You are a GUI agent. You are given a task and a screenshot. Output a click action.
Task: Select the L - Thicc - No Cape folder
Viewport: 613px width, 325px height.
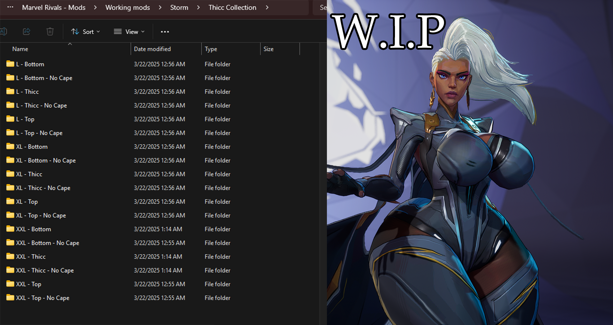(x=42, y=105)
